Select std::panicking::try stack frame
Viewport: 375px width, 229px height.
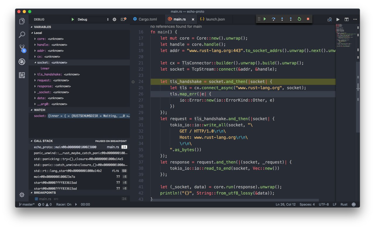(x=79, y=159)
